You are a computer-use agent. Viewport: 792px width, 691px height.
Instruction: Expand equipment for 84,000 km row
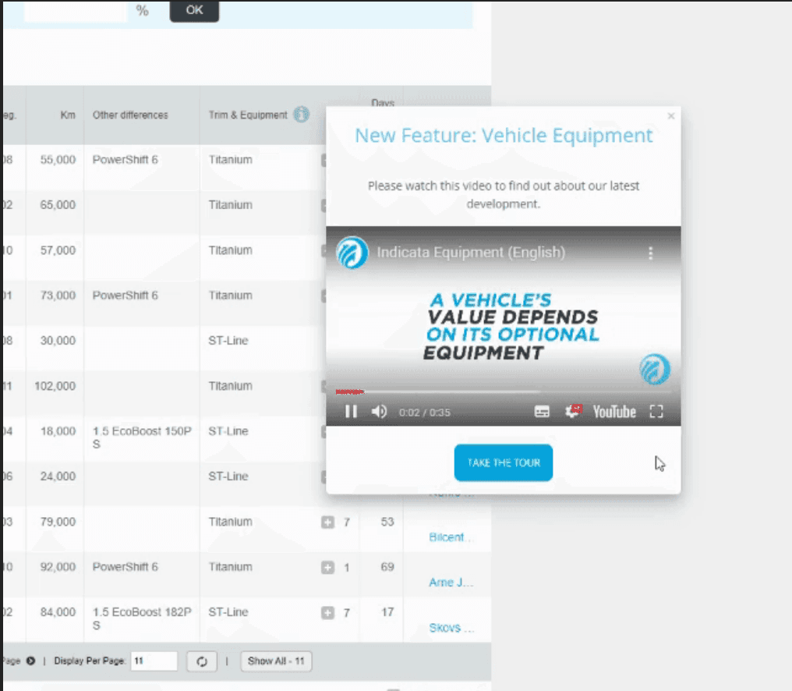coord(328,613)
